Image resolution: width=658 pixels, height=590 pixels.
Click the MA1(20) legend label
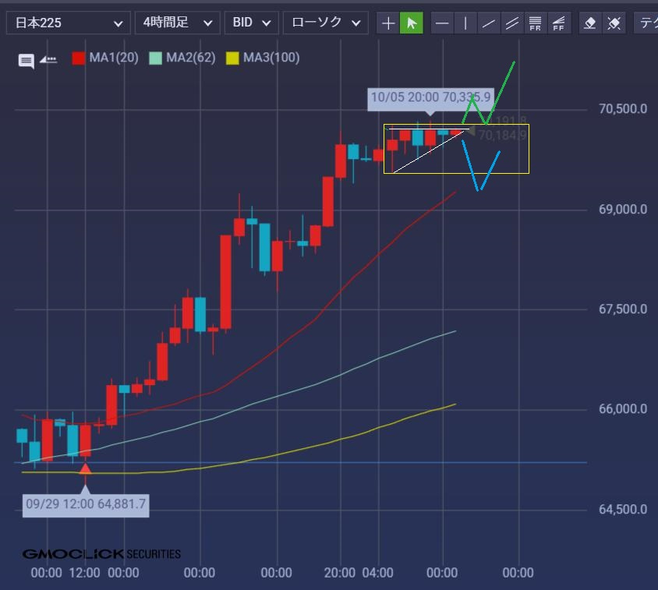click(x=114, y=58)
